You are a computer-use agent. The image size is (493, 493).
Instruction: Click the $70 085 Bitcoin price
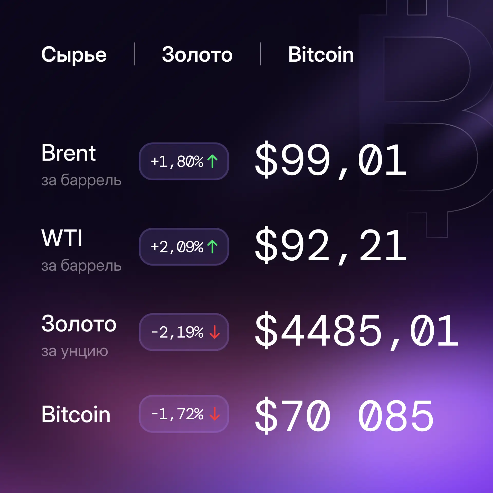pos(344,416)
